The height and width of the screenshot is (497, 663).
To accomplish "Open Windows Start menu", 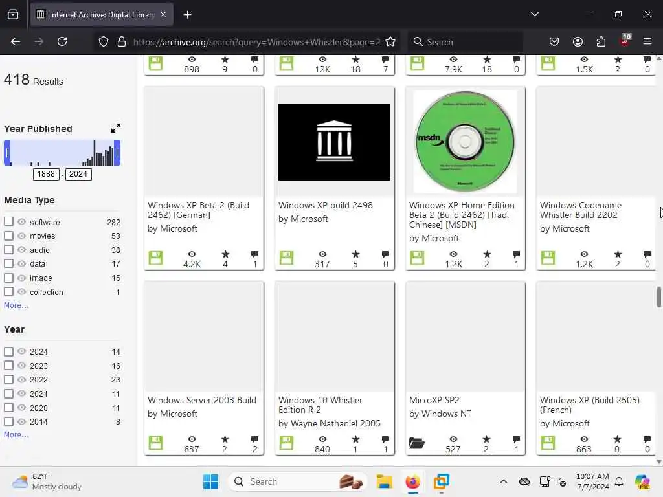I will pos(210,481).
